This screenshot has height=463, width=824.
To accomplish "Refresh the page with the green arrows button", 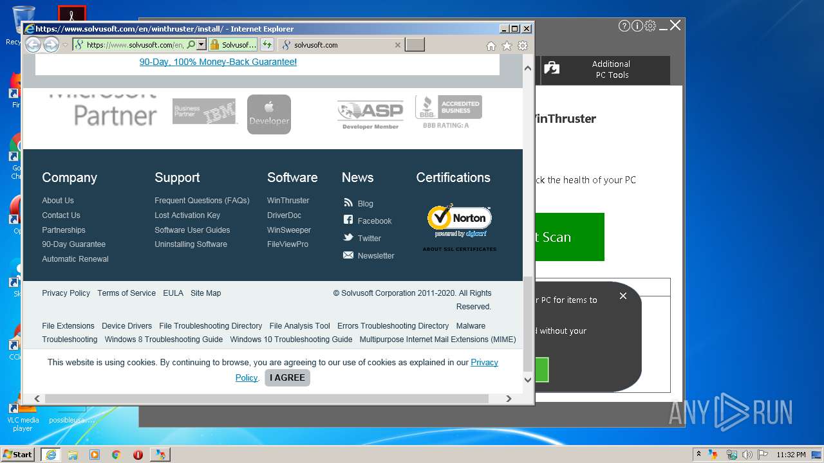I will tap(267, 44).
